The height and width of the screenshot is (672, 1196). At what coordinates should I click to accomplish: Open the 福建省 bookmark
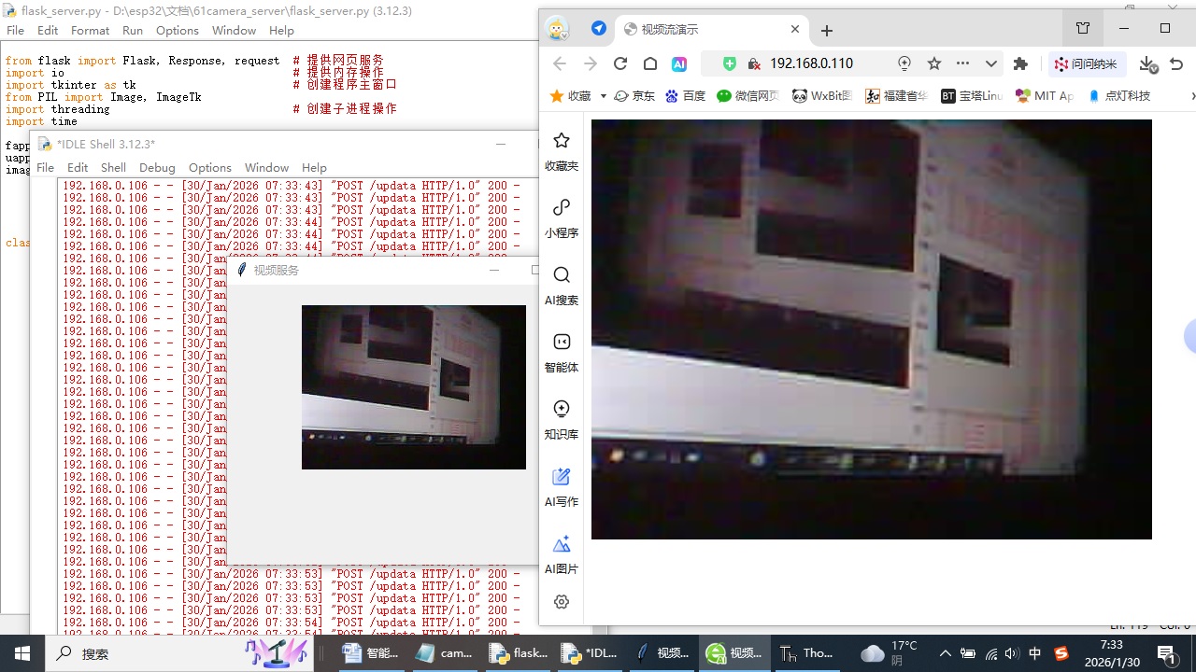897,96
